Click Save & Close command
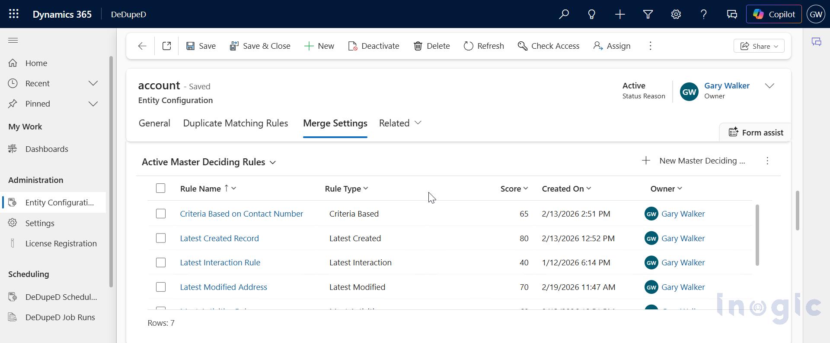Image resolution: width=830 pixels, height=343 pixels. tap(260, 46)
